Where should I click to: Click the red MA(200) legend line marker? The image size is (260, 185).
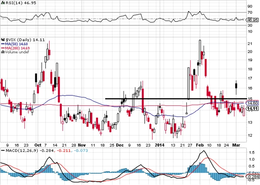(x=2, y=48)
